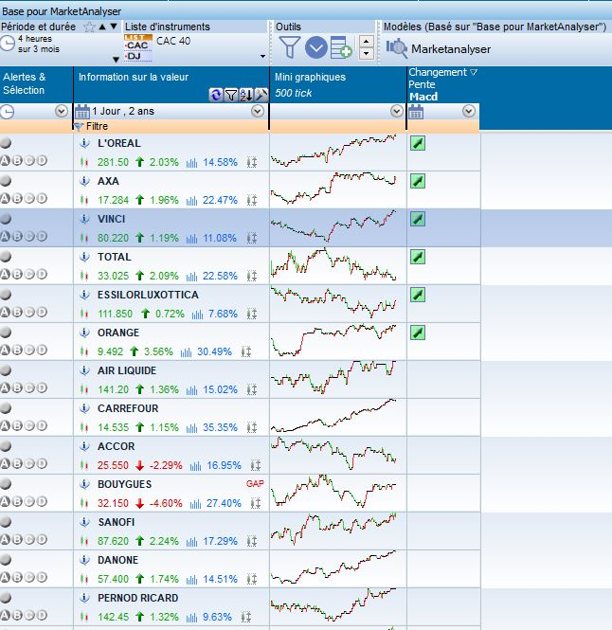This screenshot has height=630, width=612.
Task: Toggle alert B for AXA
Action: [x=17, y=199]
